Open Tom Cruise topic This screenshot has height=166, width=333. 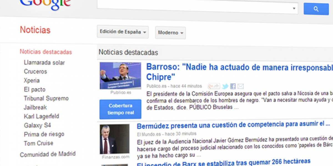[38, 143]
